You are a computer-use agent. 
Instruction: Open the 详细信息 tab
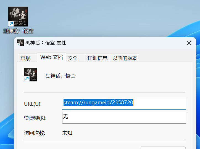point(98,58)
